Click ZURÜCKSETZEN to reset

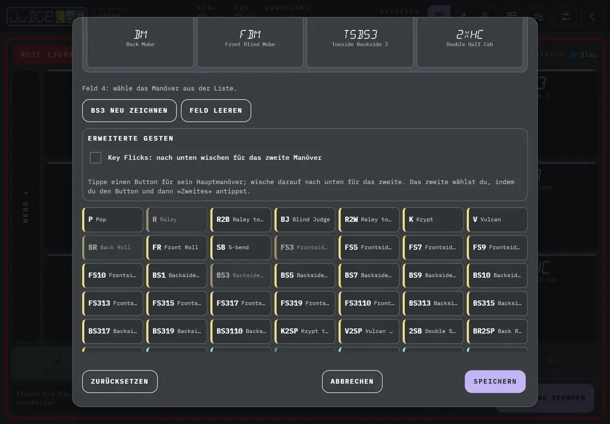pyautogui.click(x=120, y=382)
